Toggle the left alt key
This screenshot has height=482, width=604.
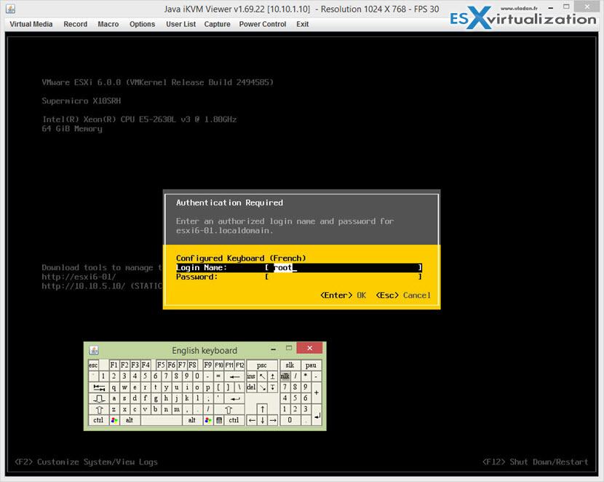coord(130,420)
